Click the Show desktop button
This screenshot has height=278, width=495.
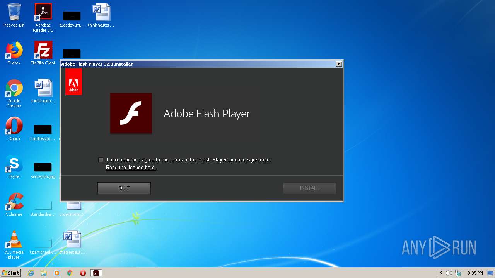[491, 273]
